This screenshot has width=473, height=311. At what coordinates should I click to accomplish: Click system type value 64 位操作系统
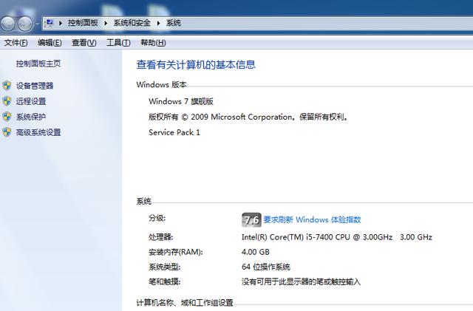266,267
